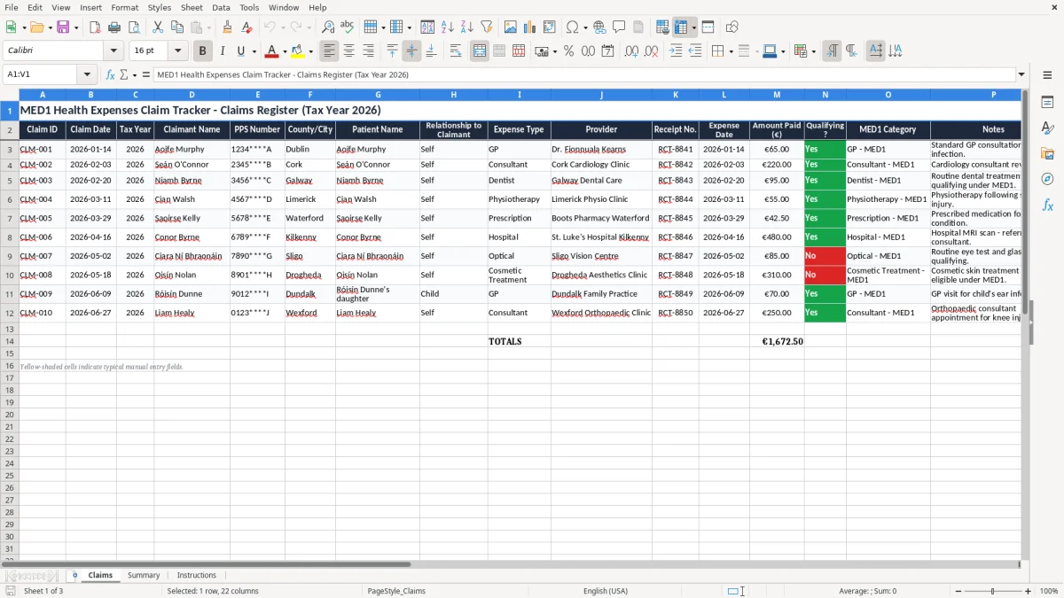1064x598 pixels.
Task: Open the Save button dropdown arrow
Action: [76, 28]
